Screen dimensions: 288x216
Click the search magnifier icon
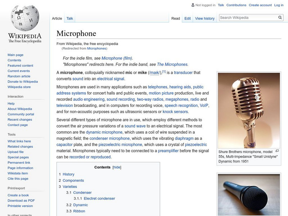click(280, 17)
